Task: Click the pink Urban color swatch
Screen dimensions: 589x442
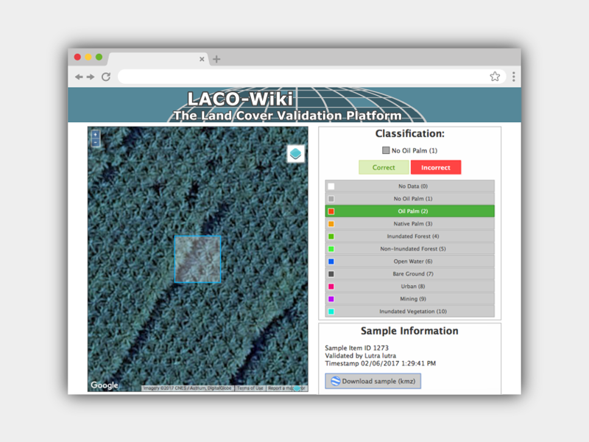Action: [x=331, y=287]
